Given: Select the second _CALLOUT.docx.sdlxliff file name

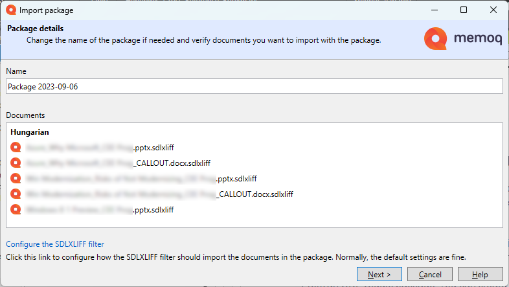Looking at the screenshot, I should (159, 194).
